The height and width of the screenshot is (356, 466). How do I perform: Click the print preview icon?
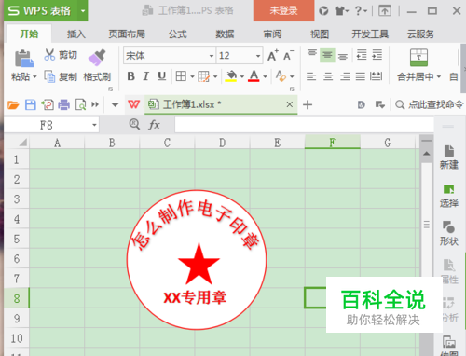81,104
